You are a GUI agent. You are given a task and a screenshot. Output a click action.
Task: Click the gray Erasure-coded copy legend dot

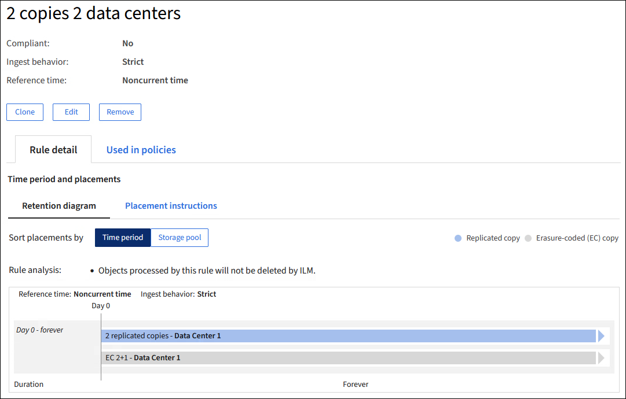point(528,238)
